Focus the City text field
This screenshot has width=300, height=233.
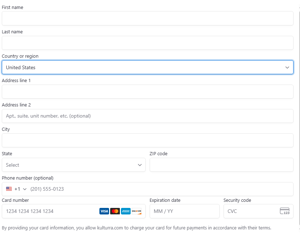point(147,141)
